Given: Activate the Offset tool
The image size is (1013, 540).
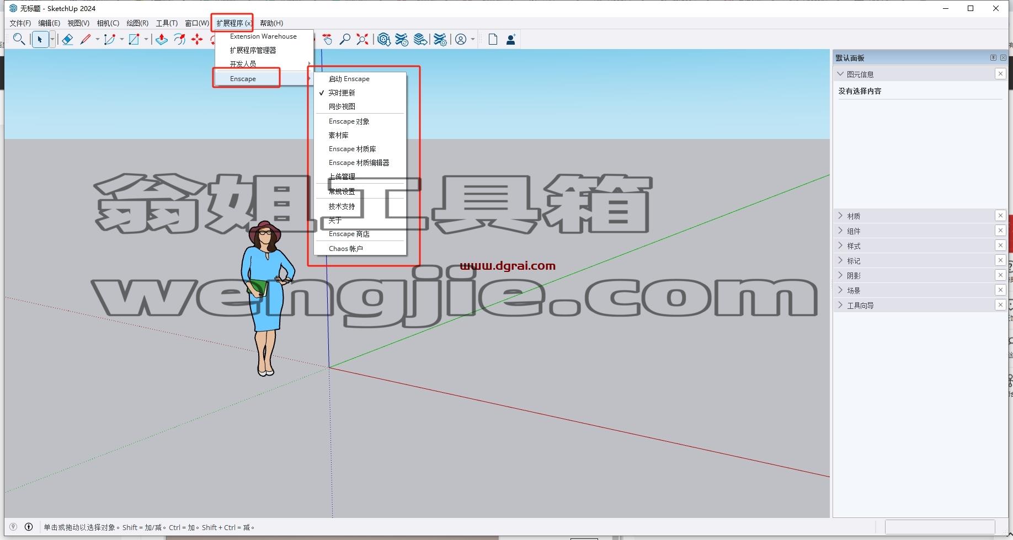Looking at the screenshot, I should click(179, 39).
